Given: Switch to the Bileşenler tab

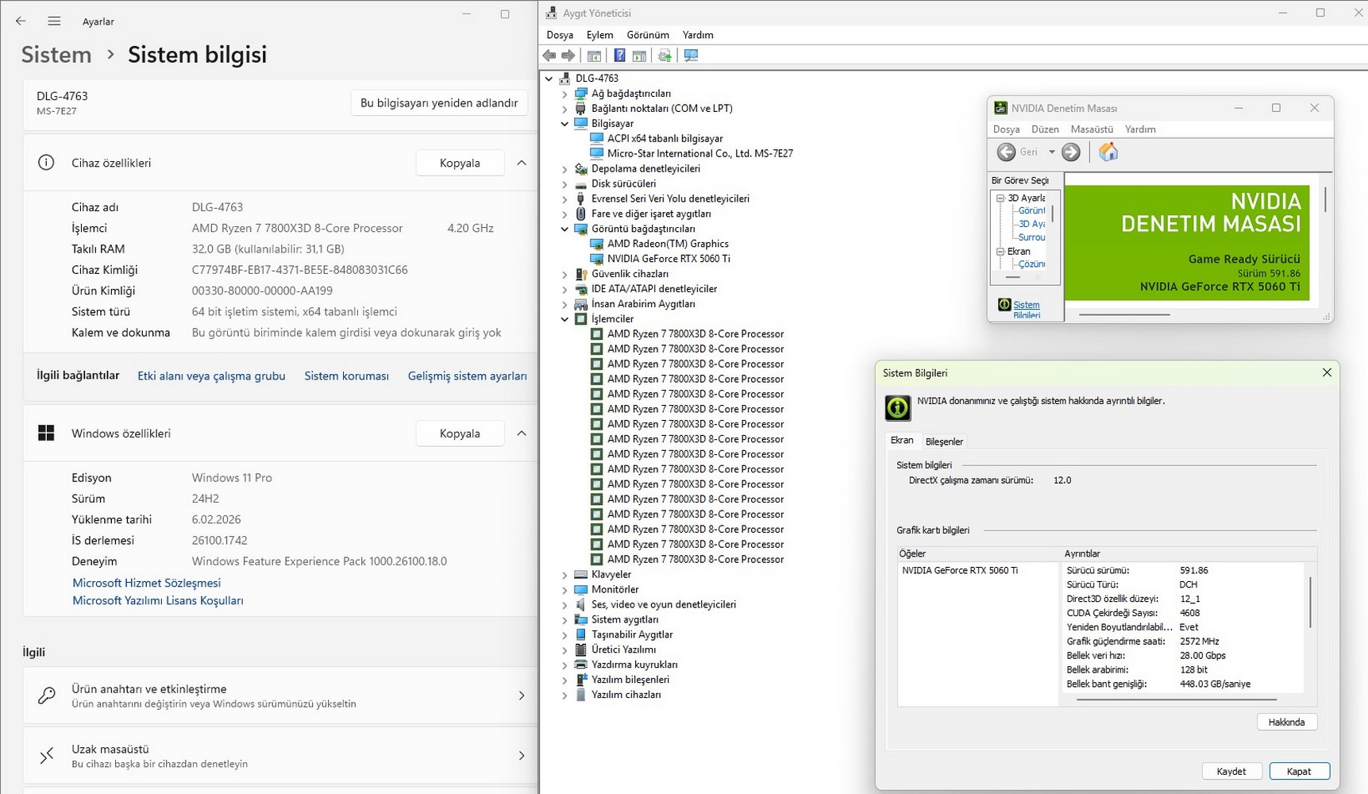Looking at the screenshot, I should [x=944, y=441].
